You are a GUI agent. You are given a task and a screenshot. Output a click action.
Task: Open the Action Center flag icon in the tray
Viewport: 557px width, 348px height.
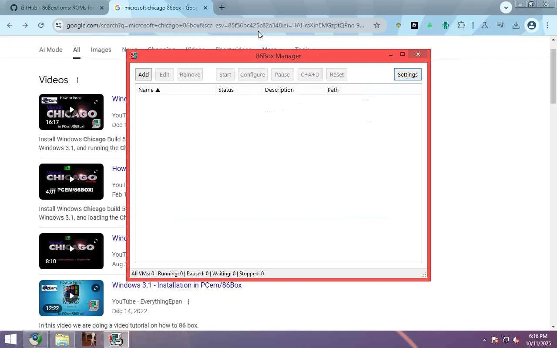(x=495, y=340)
